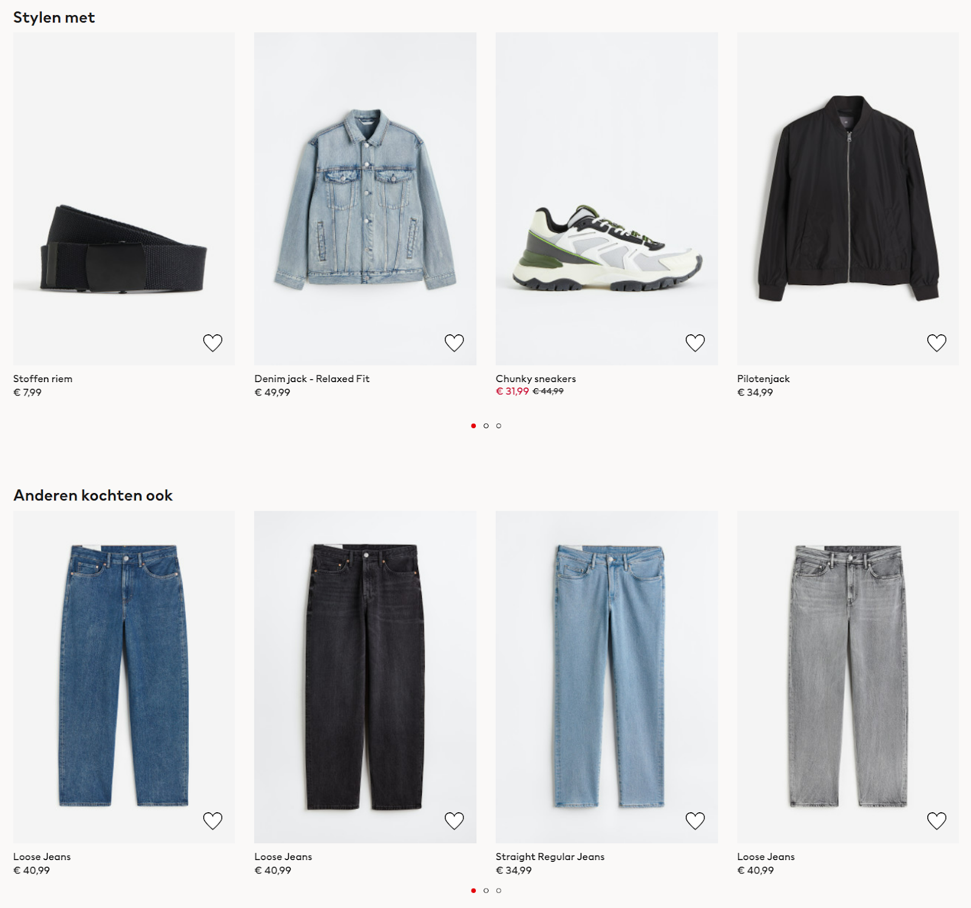View the black Pilotenjack image

pos(848,198)
